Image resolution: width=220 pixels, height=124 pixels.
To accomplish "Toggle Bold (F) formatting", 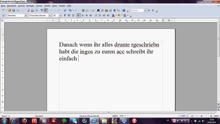I will point(65,15).
